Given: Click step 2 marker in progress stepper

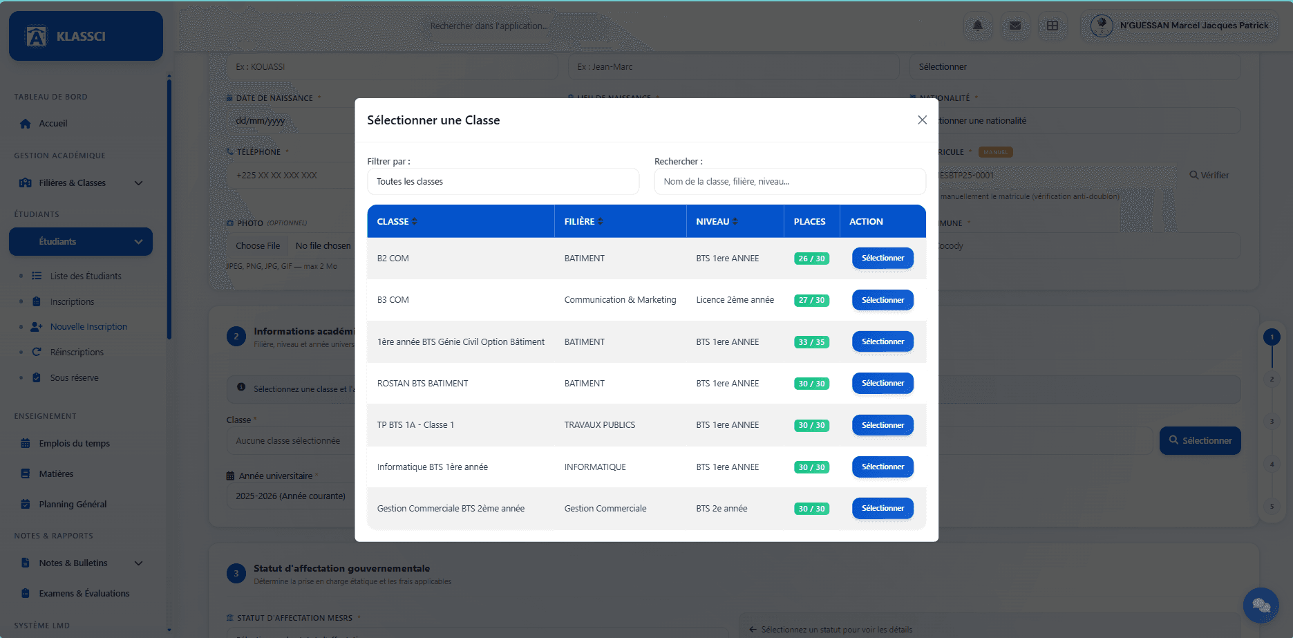Looking at the screenshot, I should (1272, 379).
